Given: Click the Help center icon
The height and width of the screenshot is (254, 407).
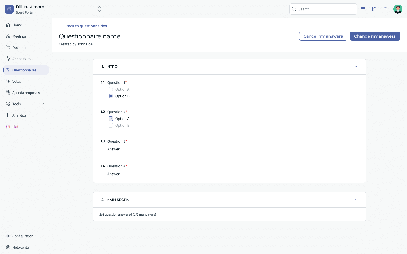Looking at the screenshot, I should point(8,247).
